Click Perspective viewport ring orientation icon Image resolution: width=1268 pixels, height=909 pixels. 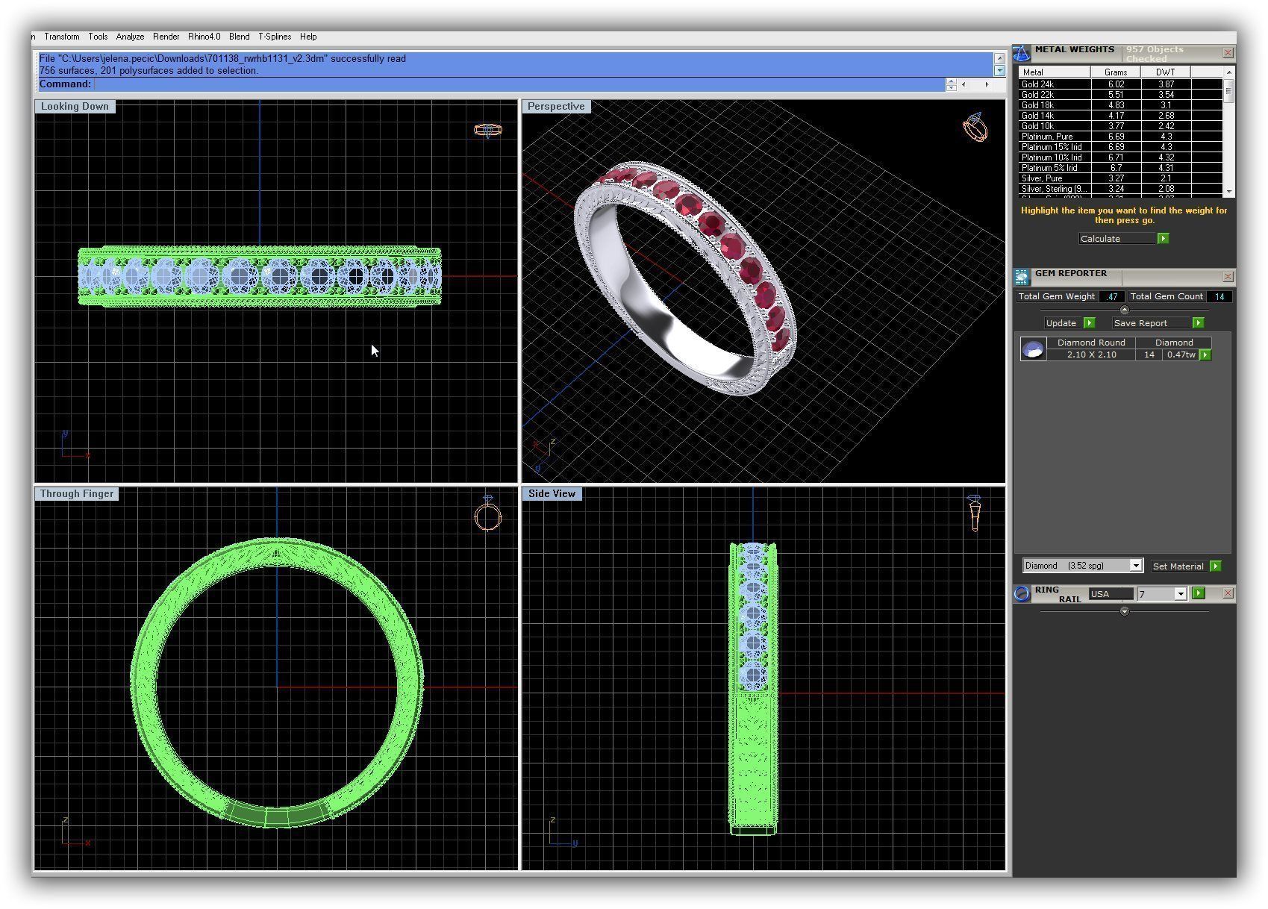(x=975, y=128)
